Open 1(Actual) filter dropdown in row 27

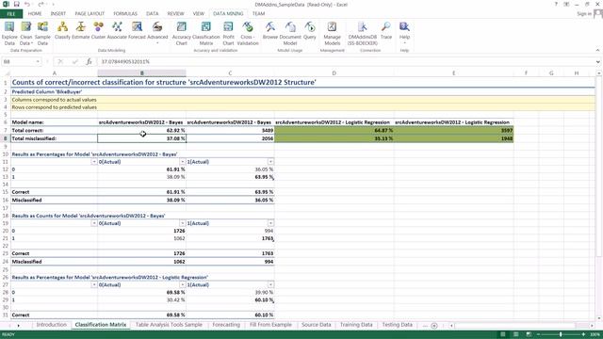[x=270, y=284]
